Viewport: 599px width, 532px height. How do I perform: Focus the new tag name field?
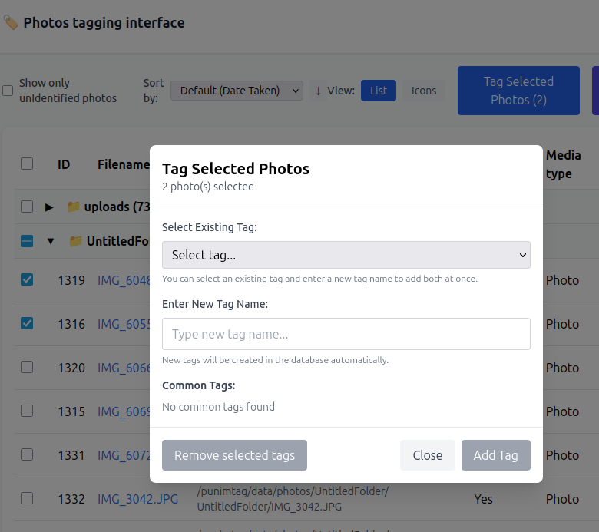click(x=346, y=334)
